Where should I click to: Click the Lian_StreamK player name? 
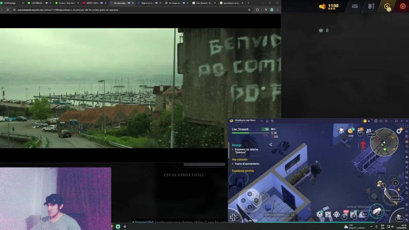[240, 129]
